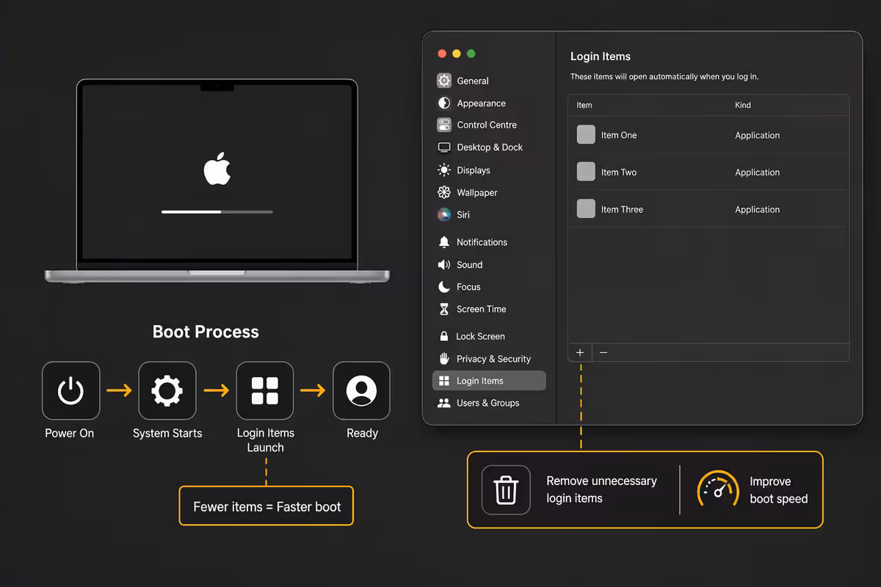Select the grey app icon beside Item One
Viewport: 881px width, 587px height.
click(586, 134)
